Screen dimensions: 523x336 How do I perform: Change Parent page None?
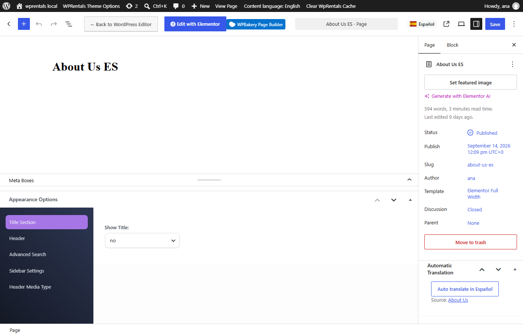(x=473, y=223)
